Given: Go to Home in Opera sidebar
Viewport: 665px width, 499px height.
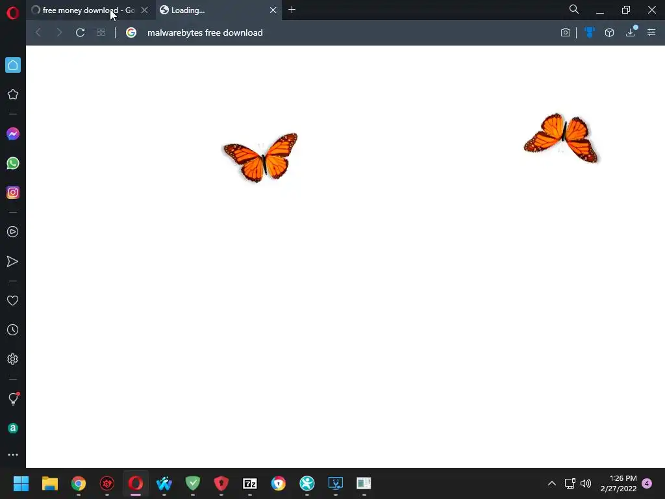Looking at the screenshot, I should pyautogui.click(x=13, y=65).
